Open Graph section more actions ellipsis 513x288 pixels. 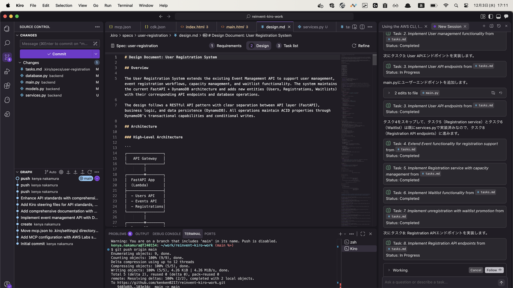(97, 172)
